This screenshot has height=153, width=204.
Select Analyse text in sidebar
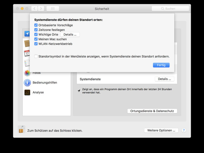[x=38, y=92]
